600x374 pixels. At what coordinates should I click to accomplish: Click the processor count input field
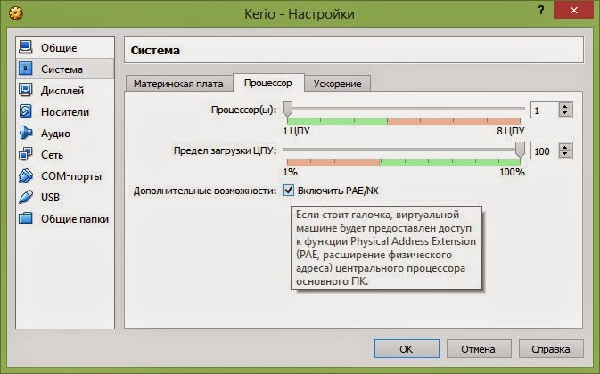click(x=545, y=110)
